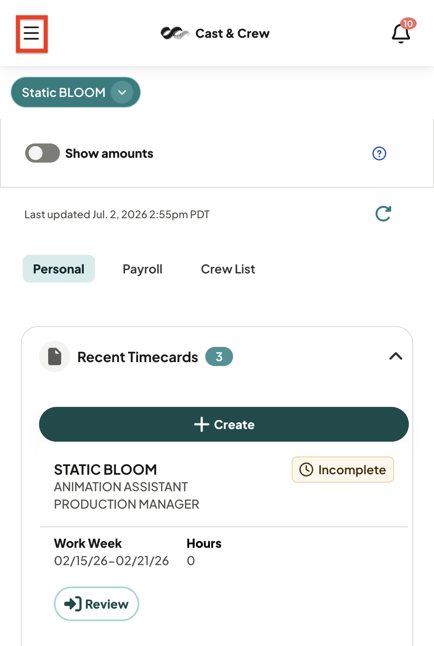The image size is (434, 646).
Task: Review the Static Bloom timecard
Action: tap(96, 604)
